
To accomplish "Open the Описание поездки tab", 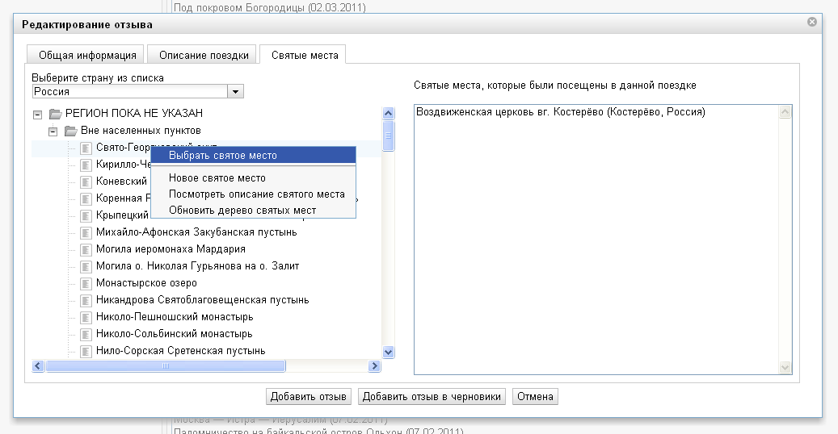I will click(204, 55).
